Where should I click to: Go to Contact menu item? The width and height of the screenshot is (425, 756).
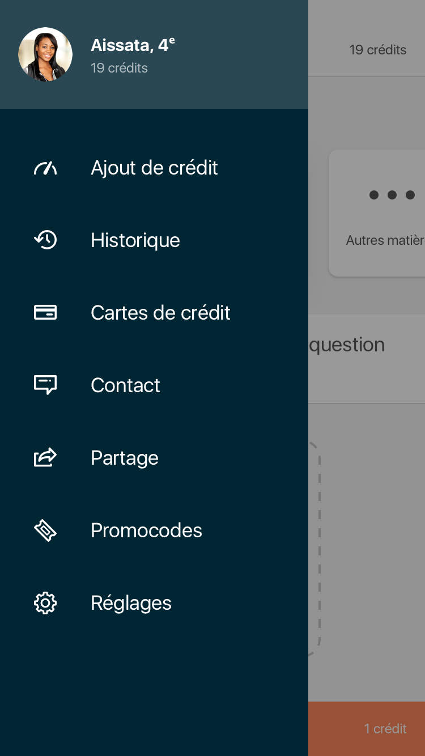(125, 385)
